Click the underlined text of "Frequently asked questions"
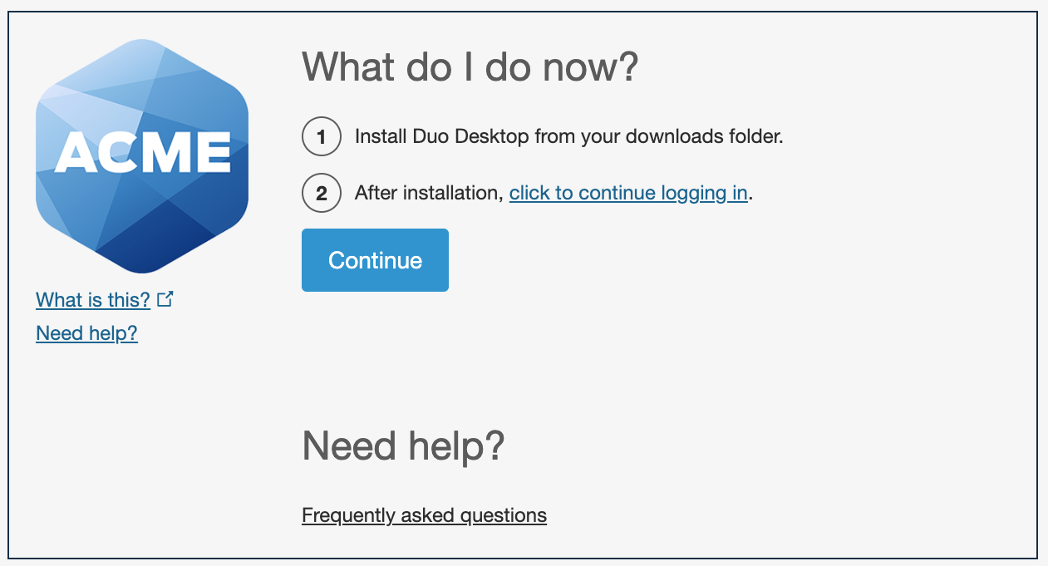This screenshot has width=1048, height=566. 424,515
